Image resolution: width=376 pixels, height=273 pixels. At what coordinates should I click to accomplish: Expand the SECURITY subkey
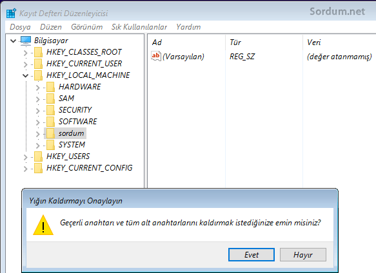pyautogui.click(x=37, y=110)
